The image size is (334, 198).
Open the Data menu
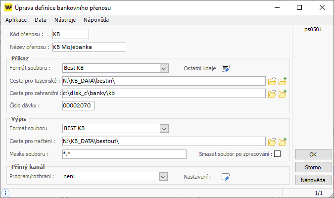point(41,20)
